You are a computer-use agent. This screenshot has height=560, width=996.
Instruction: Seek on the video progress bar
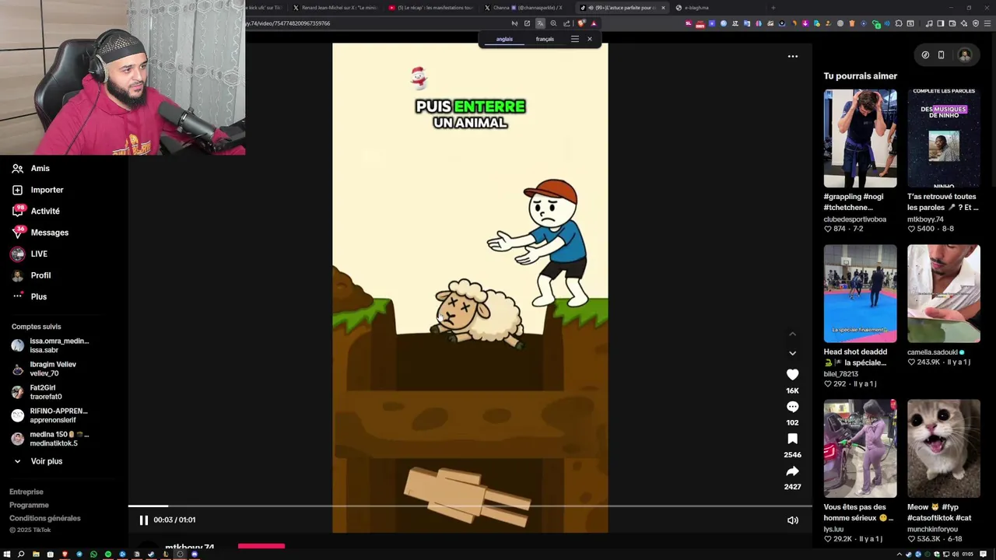(x=470, y=506)
